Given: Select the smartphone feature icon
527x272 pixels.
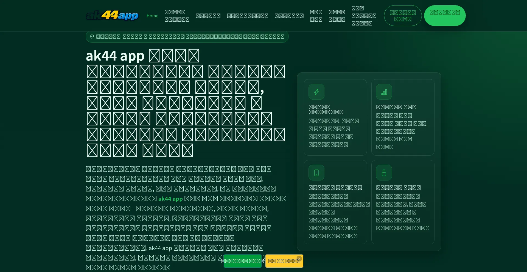Looking at the screenshot, I should tap(316, 173).
